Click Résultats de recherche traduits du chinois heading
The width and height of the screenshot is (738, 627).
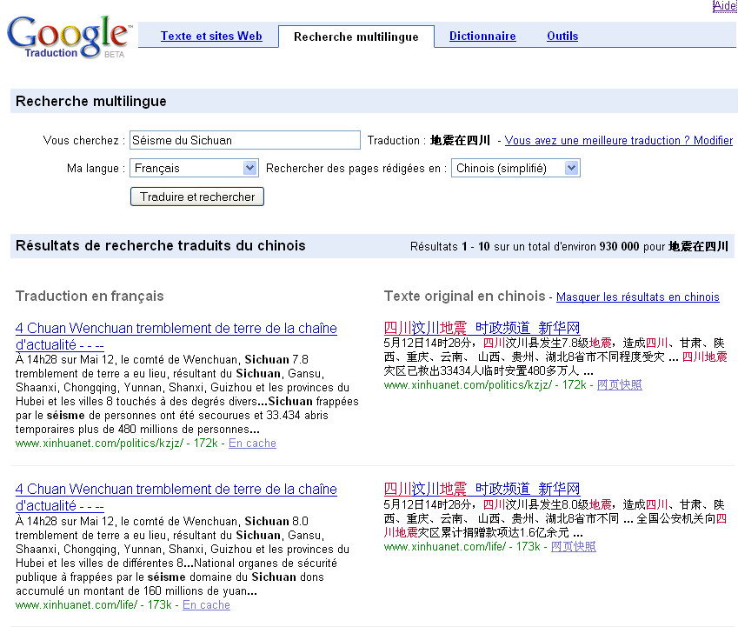pyautogui.click(x=161, y=246)
